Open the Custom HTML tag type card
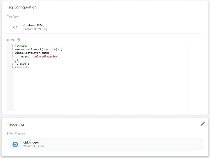 pos(105,27)
